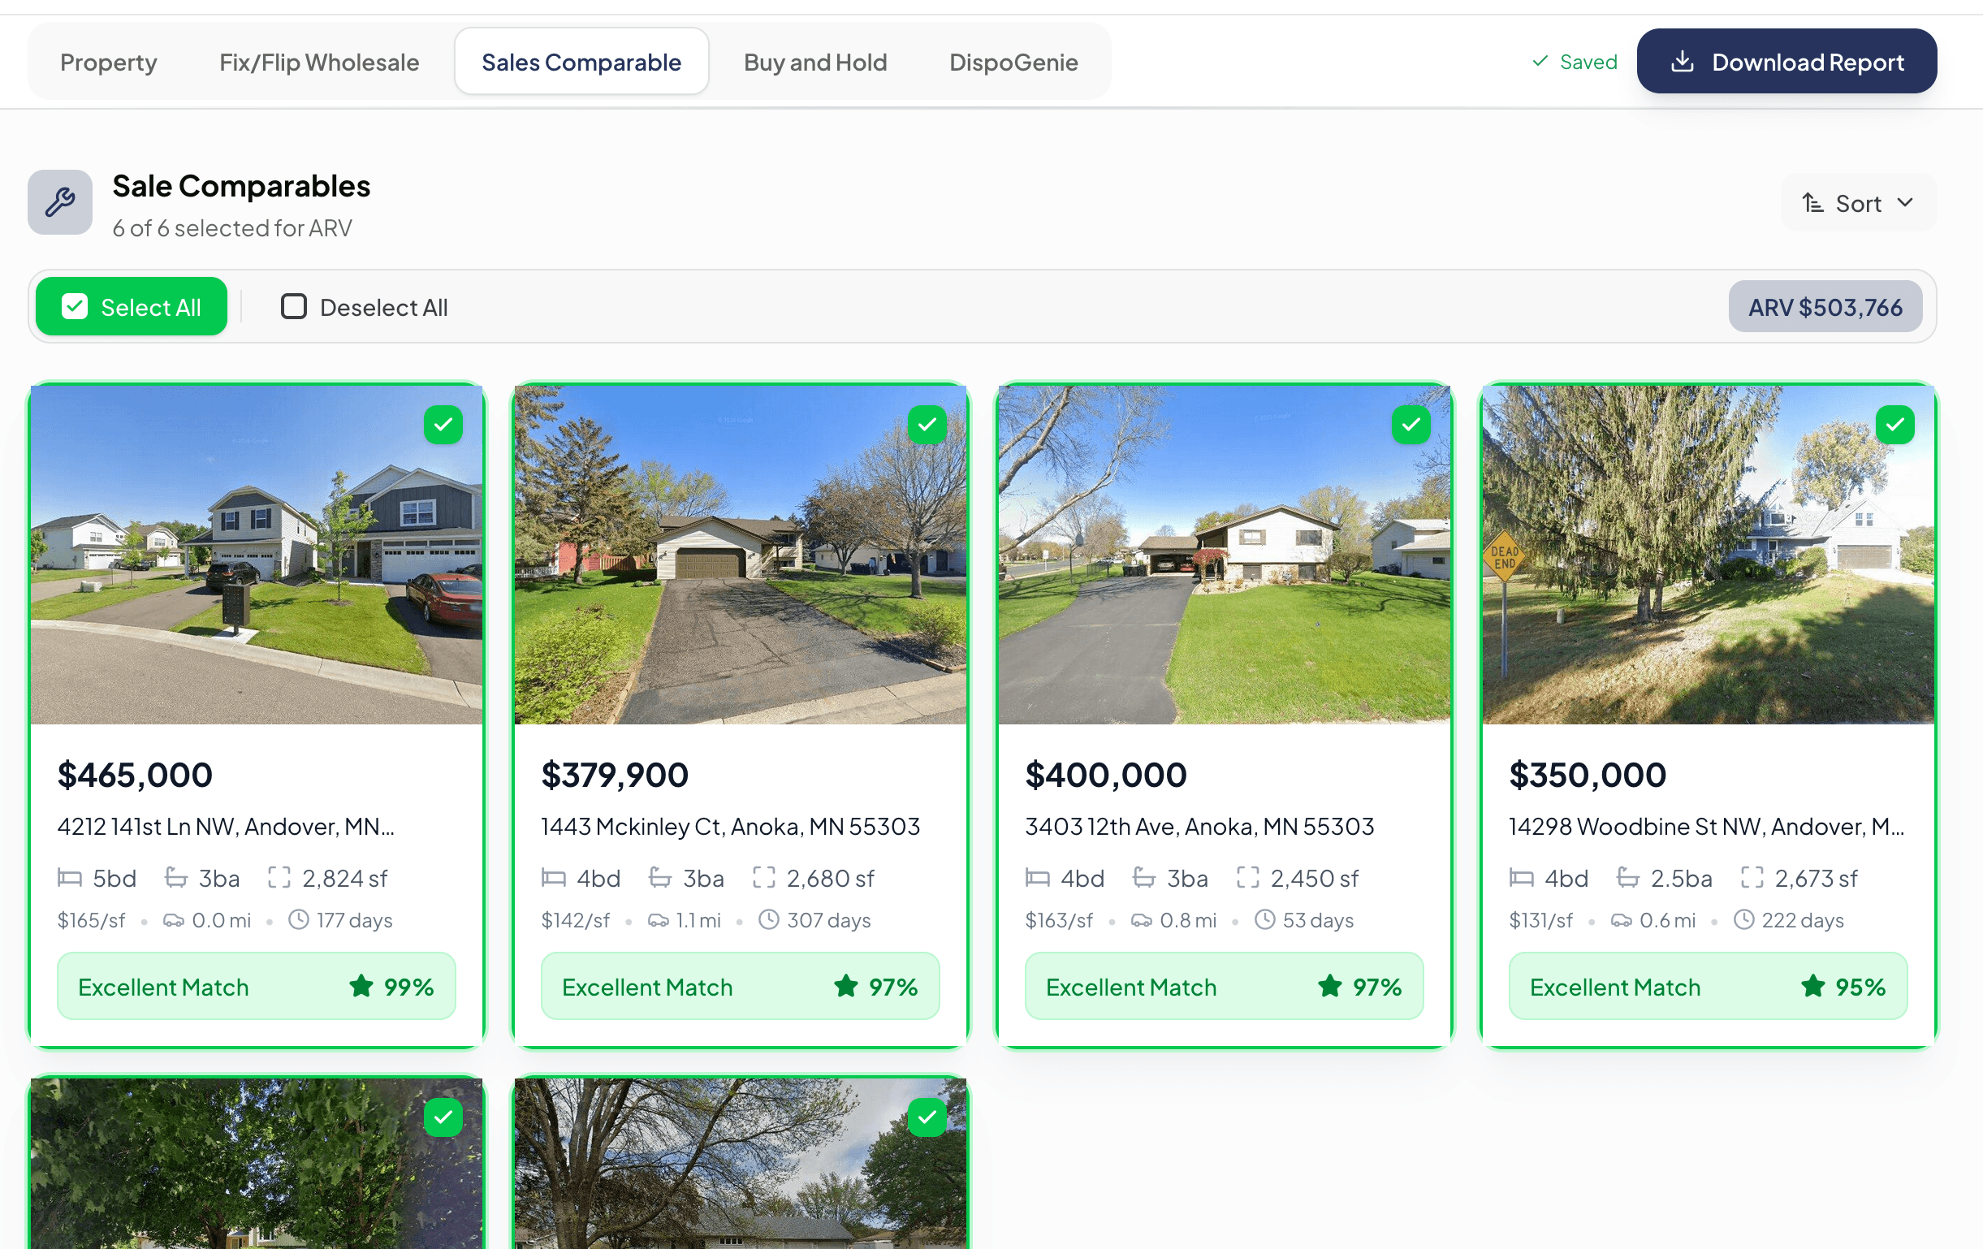Click the $165/sf value
Image resolution: width=1983 pixels, height=1249 pixels.
91,920
